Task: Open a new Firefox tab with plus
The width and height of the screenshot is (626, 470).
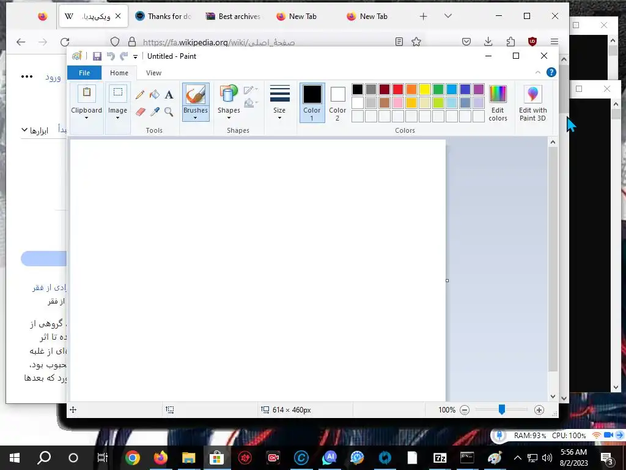Action: [x=423, y=17]
